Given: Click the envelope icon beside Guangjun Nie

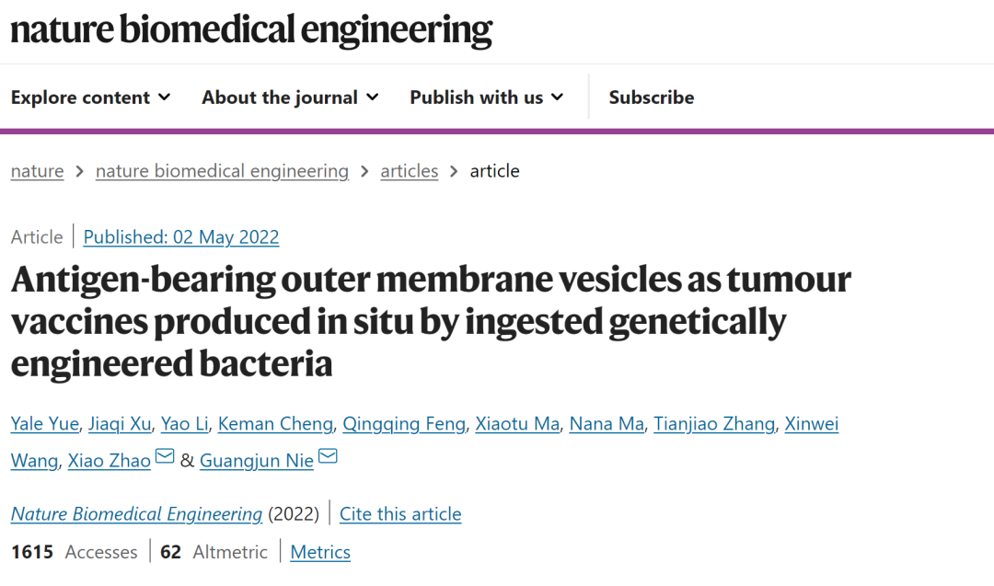Looking at the screenshot, I should point(328,455).
